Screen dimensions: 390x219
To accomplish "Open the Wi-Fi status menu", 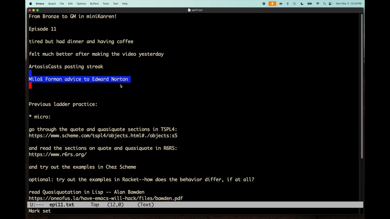I will [x=318, y=4].
